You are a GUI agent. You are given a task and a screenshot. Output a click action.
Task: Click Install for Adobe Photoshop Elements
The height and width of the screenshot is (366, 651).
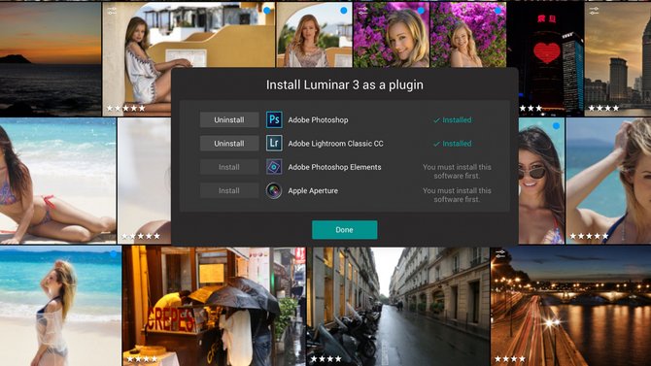coord(229,167)
